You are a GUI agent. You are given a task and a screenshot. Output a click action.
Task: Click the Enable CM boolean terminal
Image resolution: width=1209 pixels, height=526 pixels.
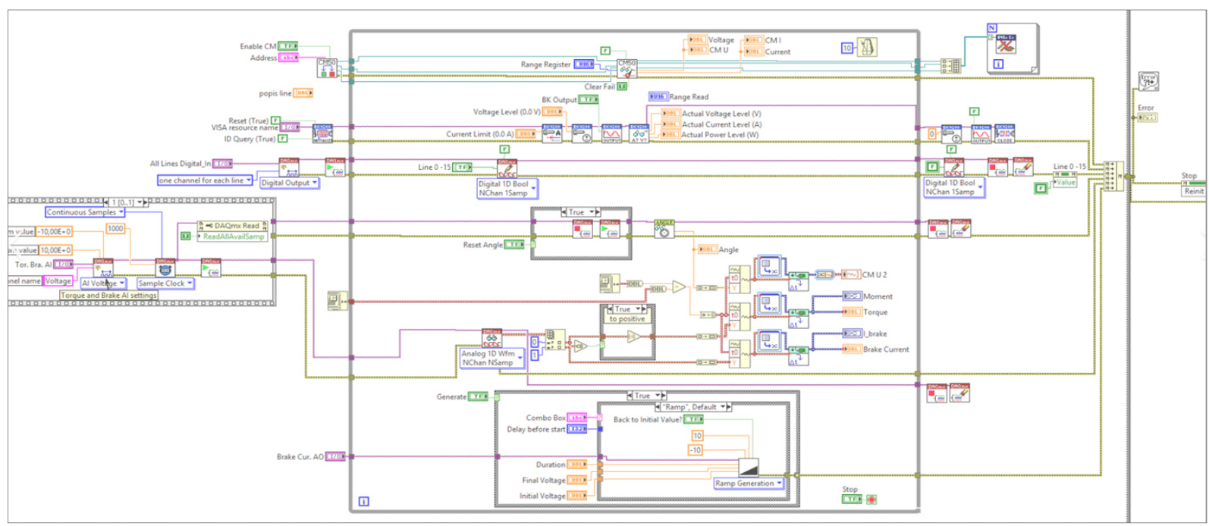(x=288, y=46)
